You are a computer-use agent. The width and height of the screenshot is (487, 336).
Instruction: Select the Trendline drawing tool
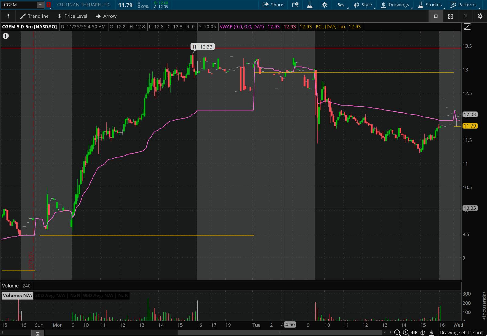tap(34, 16)
